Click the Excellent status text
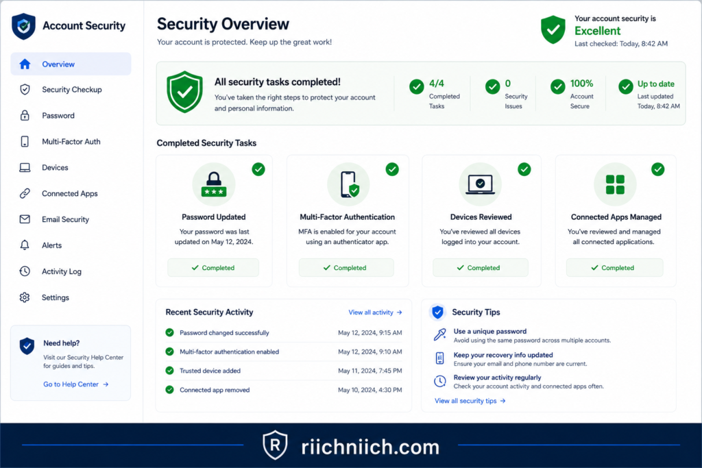The image size is (702, 468). tap(597, 31)
